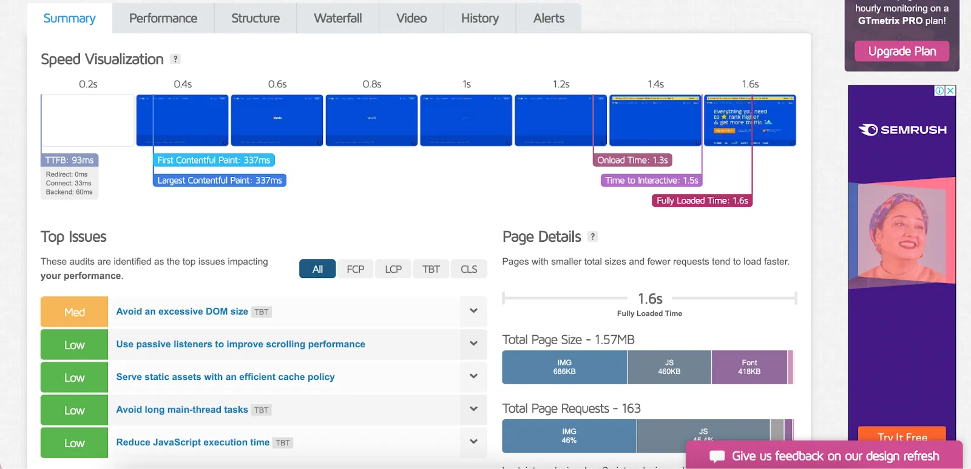Open the Performance tab
This screenshot has width=971, height=469.
click(163, 18)
